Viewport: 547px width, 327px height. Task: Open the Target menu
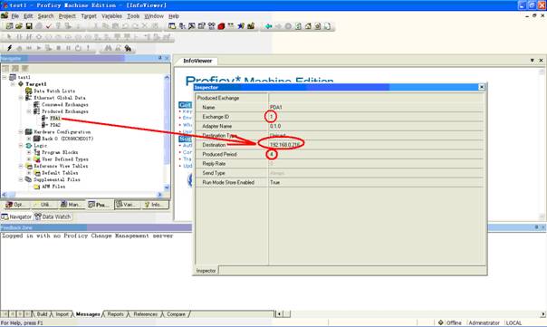coord(89,16)
